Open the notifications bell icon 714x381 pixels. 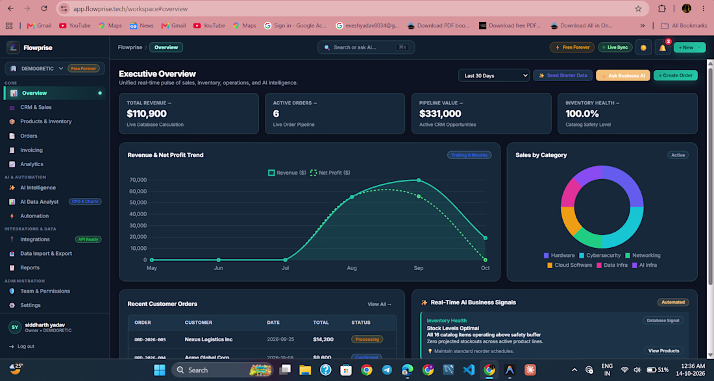[x=662, y=47]
